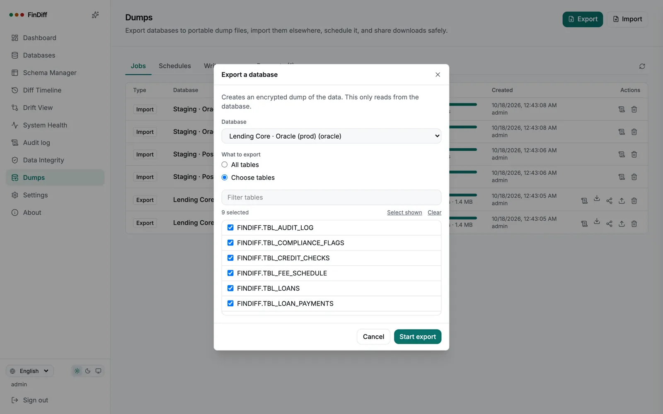Image resolution: width=663 pixels, height=414 pixels.
Task: Uncheck FINDIFF.TBL_AUDIT_LOG table
Action: pos(230,228)
